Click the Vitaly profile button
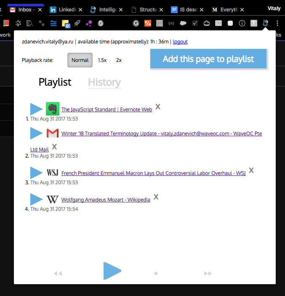 click(x=274, y=8)
